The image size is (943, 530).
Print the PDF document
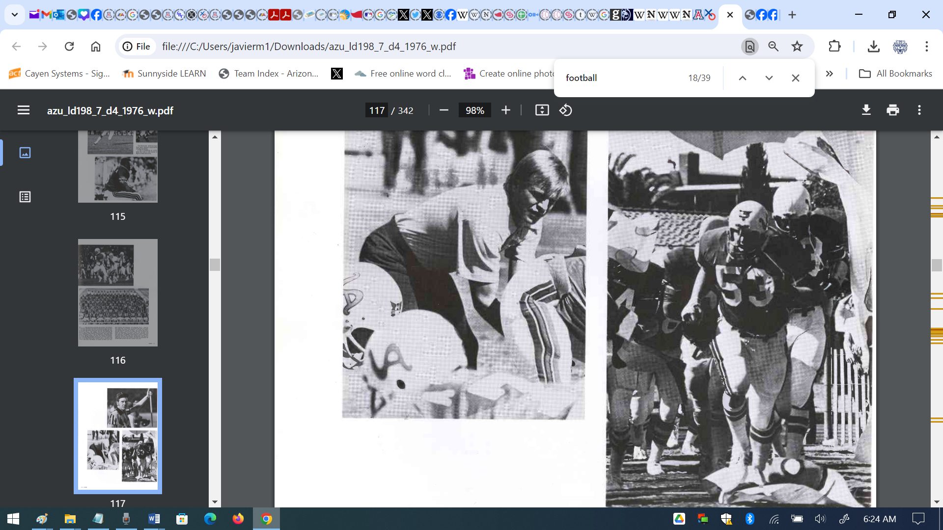pyautogui.click(x=893, y=110)
